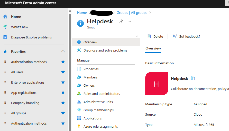Image resolution: width=229 pixels, height=131 pixels.
Task: Click the Home house icon in sidebar
Action: 5,17
